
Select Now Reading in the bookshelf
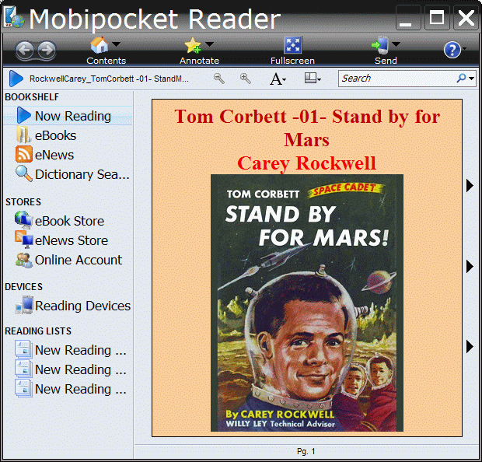tap(68, 116)
